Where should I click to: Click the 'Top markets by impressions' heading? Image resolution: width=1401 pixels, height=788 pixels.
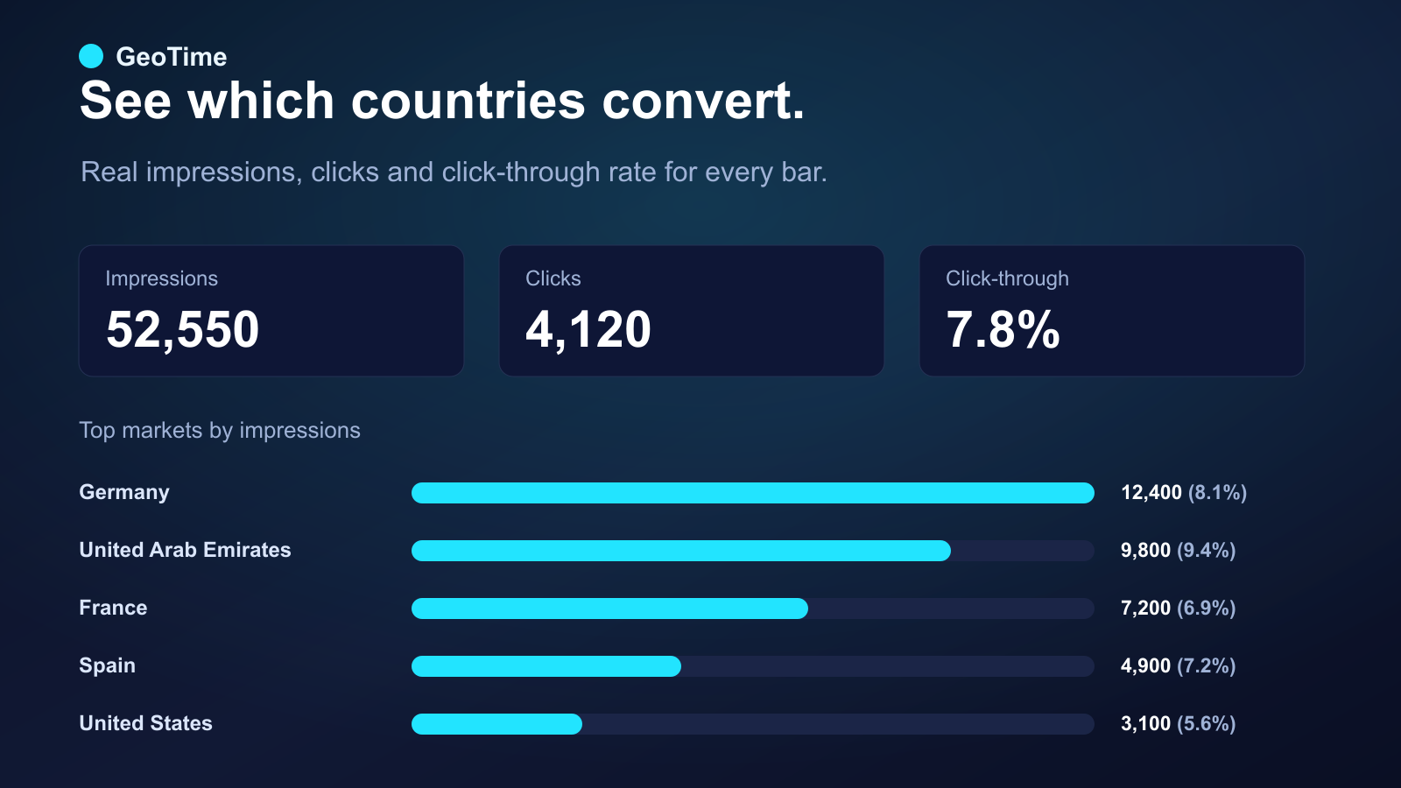[x=220, y=431]
